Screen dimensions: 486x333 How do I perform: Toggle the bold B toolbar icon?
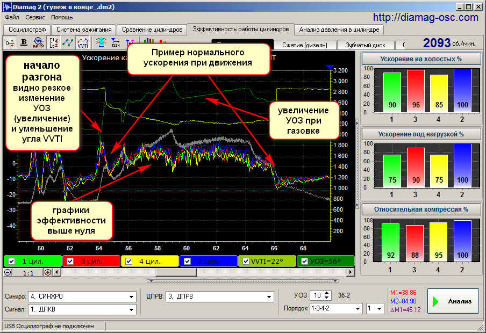coord(24,43)
